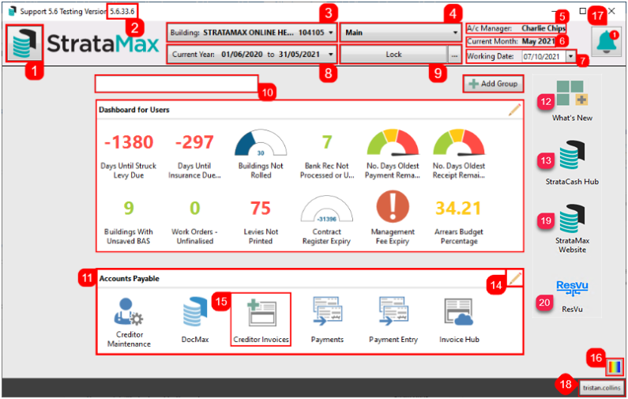Open DocMax in Accounts Payable
Viewport: 628px width, 399px height.
pos(195,311)
